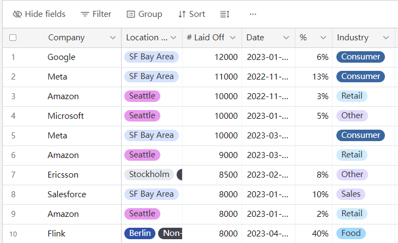Select the empty % cell in row 6

(313, 155)
